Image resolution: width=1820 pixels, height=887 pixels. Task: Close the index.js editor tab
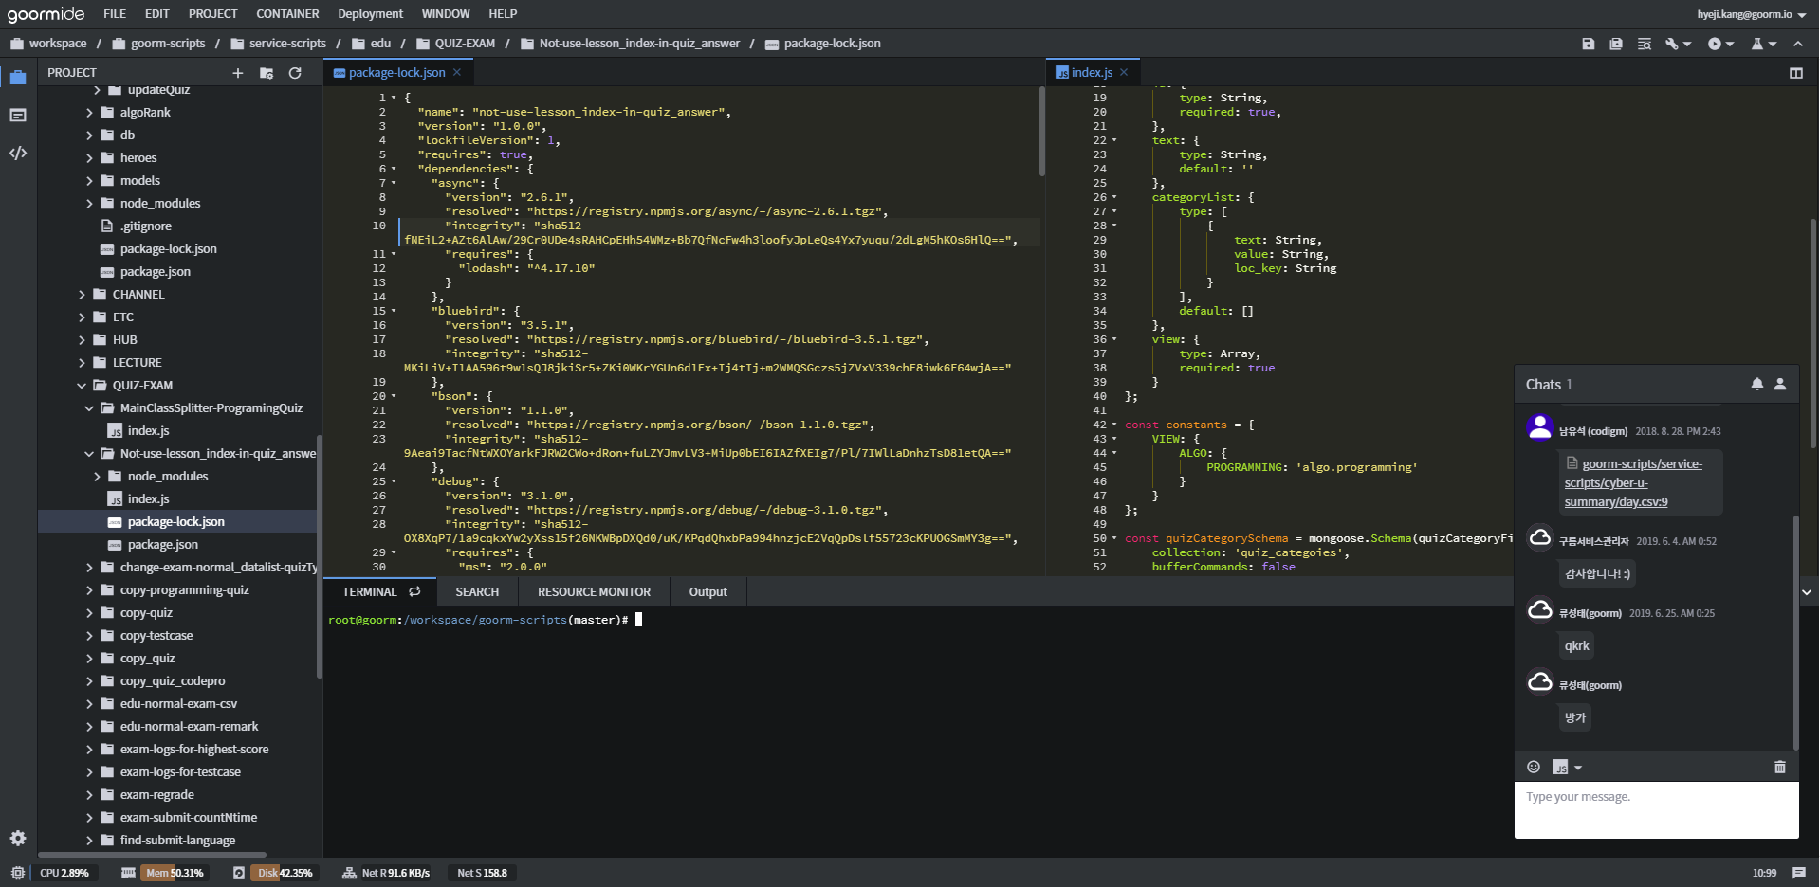click(1124, 72)
